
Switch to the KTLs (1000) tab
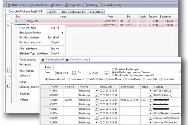(x=97, y=12)
